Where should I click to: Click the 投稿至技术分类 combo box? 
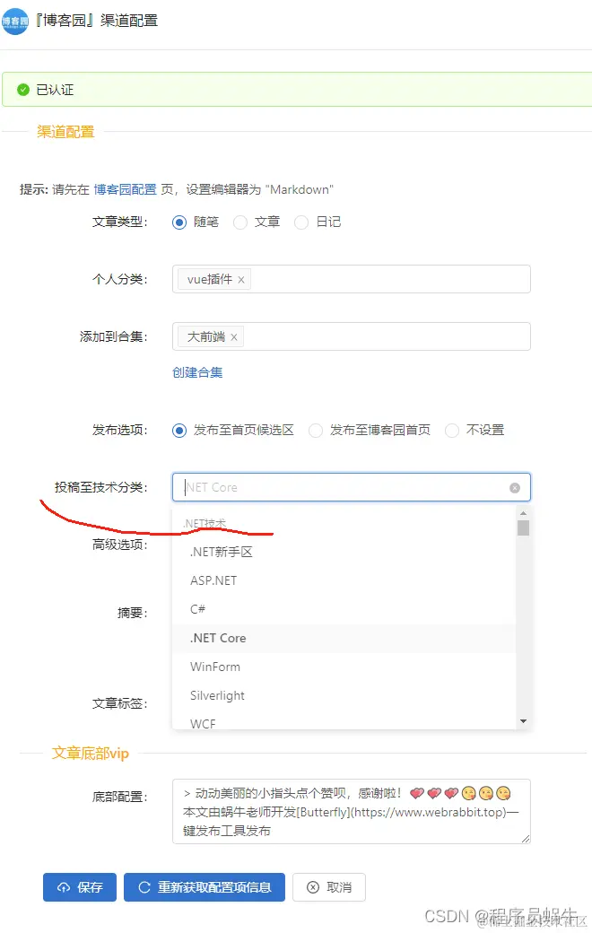click(x=351, y=487)
